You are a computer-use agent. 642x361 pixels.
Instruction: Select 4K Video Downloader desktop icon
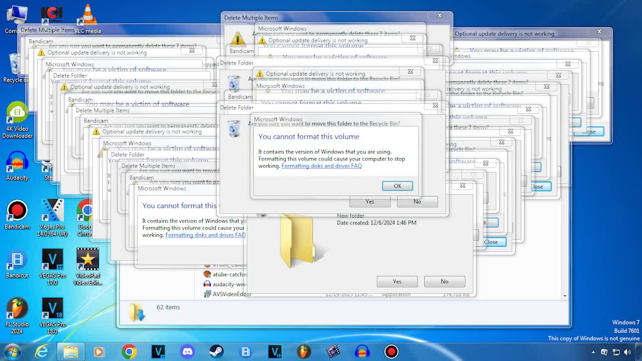tap(17, 120)
